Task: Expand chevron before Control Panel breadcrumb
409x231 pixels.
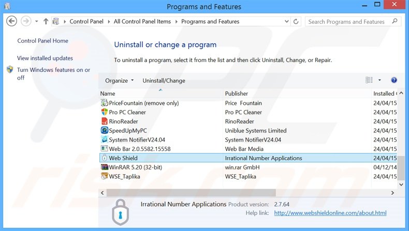Action: tap(65, 22)
